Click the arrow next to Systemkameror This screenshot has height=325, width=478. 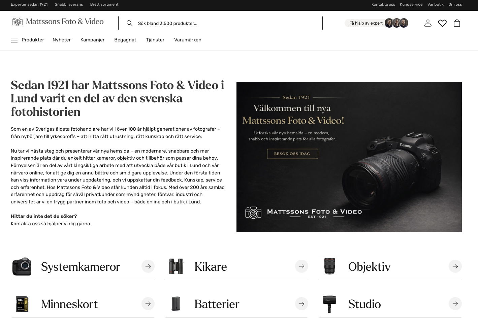tap(148, 266)
